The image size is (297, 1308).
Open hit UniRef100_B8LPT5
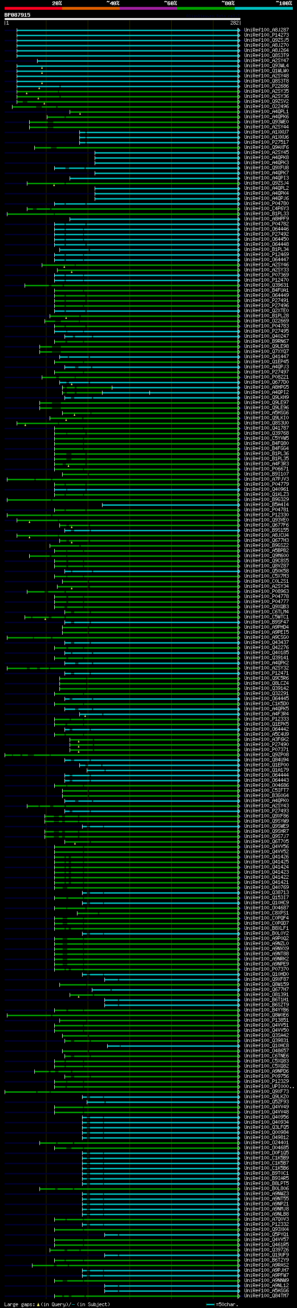266,1184
